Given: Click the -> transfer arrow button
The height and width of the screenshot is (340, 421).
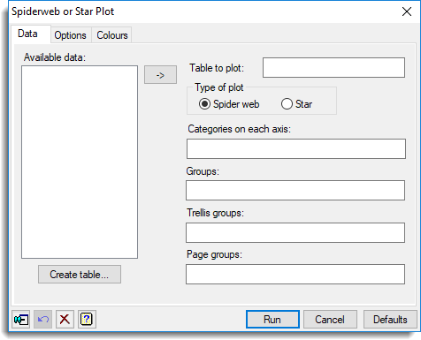Looking at the screenshot, I should 160,75.
